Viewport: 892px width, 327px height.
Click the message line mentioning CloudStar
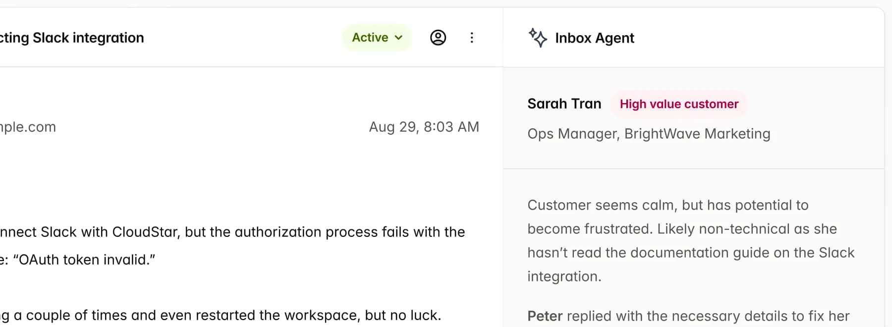point(233,232)
